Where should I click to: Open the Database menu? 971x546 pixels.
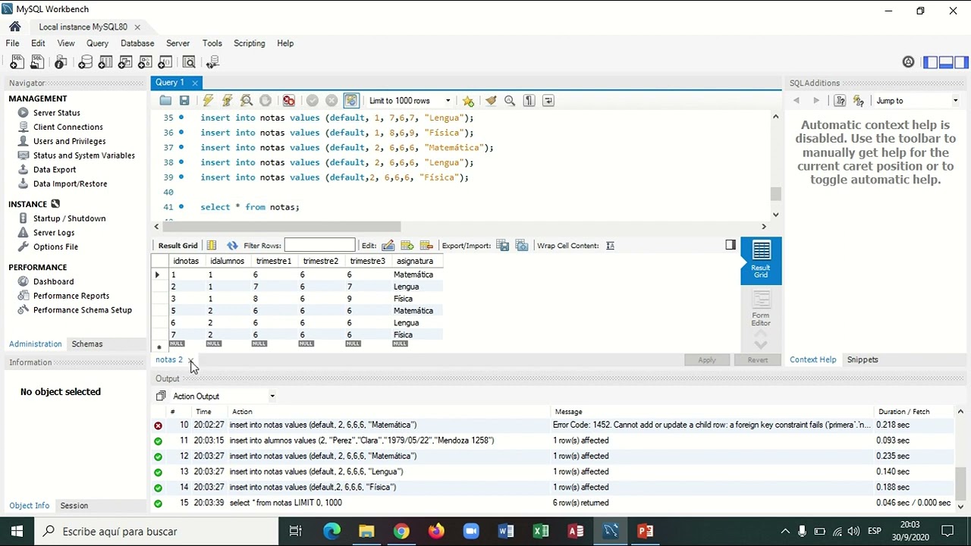coord(137,43)
